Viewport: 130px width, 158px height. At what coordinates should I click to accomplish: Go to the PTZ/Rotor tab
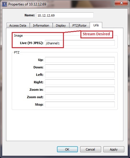click(x=80, y=25)
